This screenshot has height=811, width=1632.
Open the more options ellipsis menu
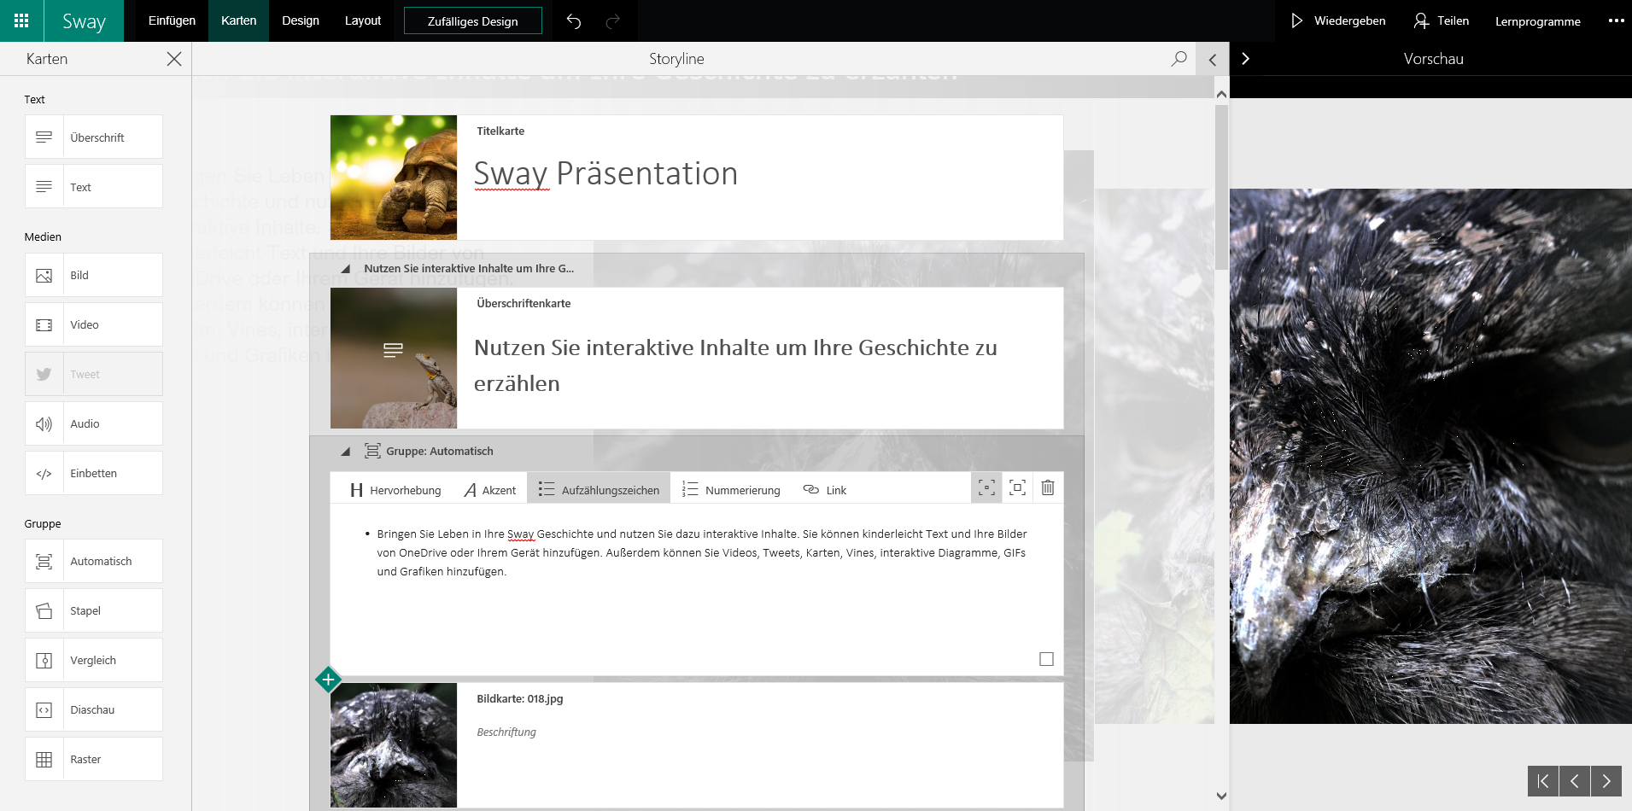tap(1616, 20)
